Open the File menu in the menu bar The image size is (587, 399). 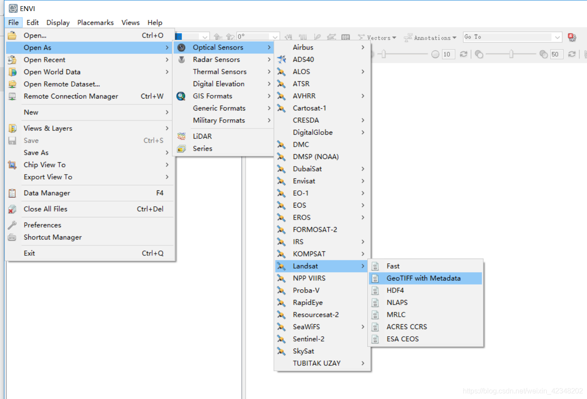click(x=14, y=23)
